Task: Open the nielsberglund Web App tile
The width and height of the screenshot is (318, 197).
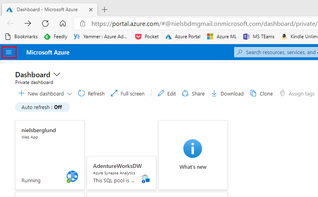Action: [x=50, y=155]
